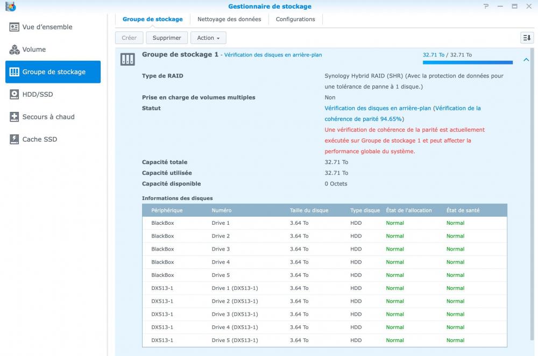Image resolution: width=538 pixels, height=356 pixels.
Task: Click the Supprimer button
Action: pyautogui.click(x=167, y=38)
